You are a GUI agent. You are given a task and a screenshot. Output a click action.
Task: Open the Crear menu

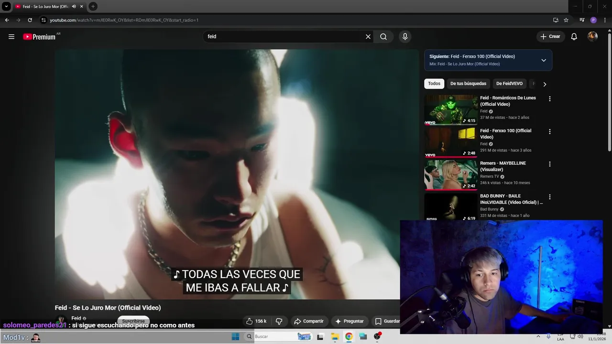click(550, 36)
